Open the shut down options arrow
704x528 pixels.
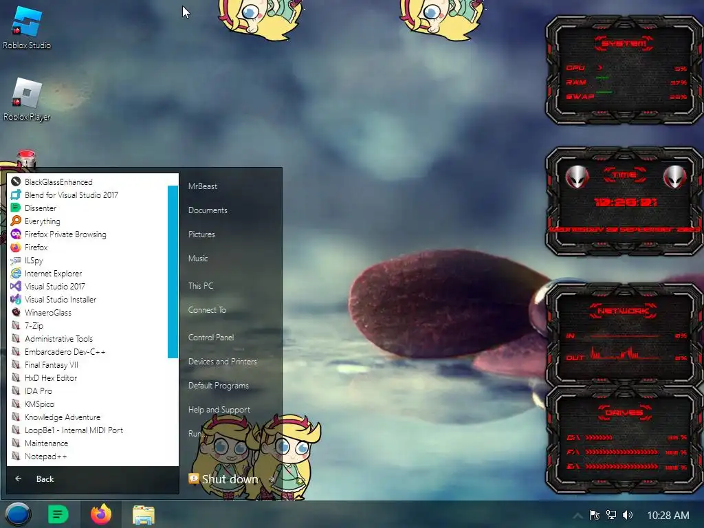coord(271,479)
